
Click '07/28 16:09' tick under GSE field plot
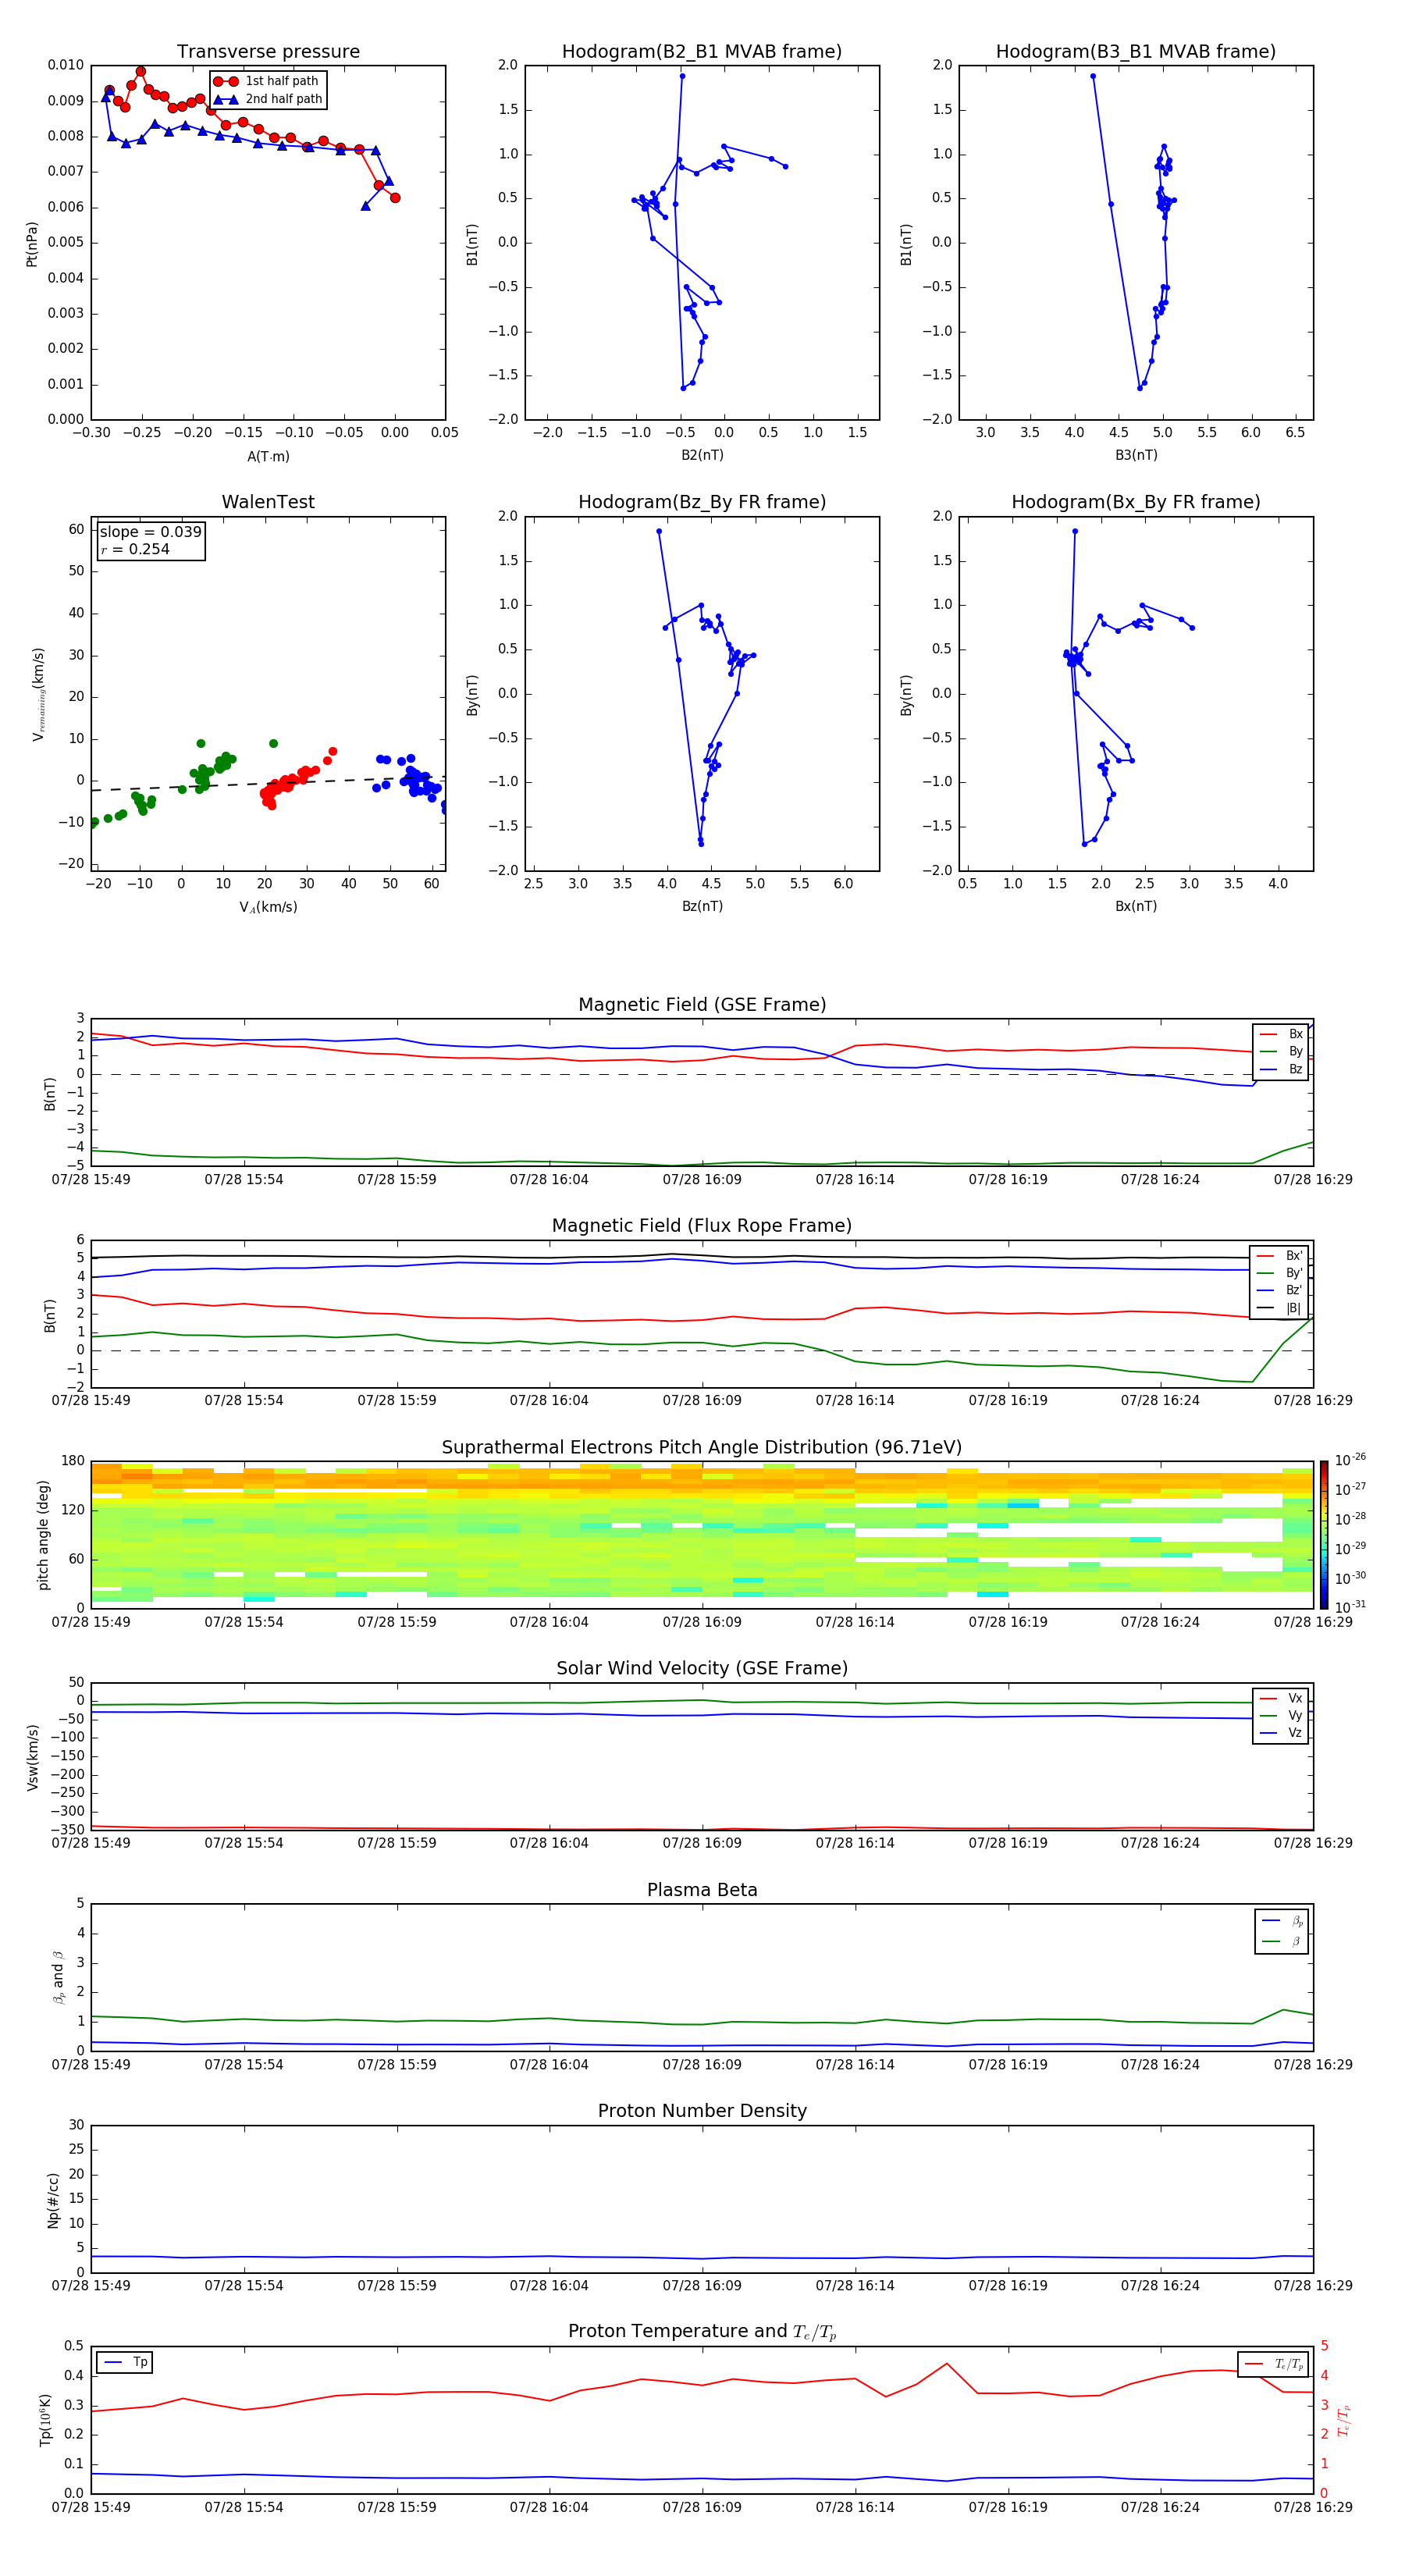click(702, 1180)
